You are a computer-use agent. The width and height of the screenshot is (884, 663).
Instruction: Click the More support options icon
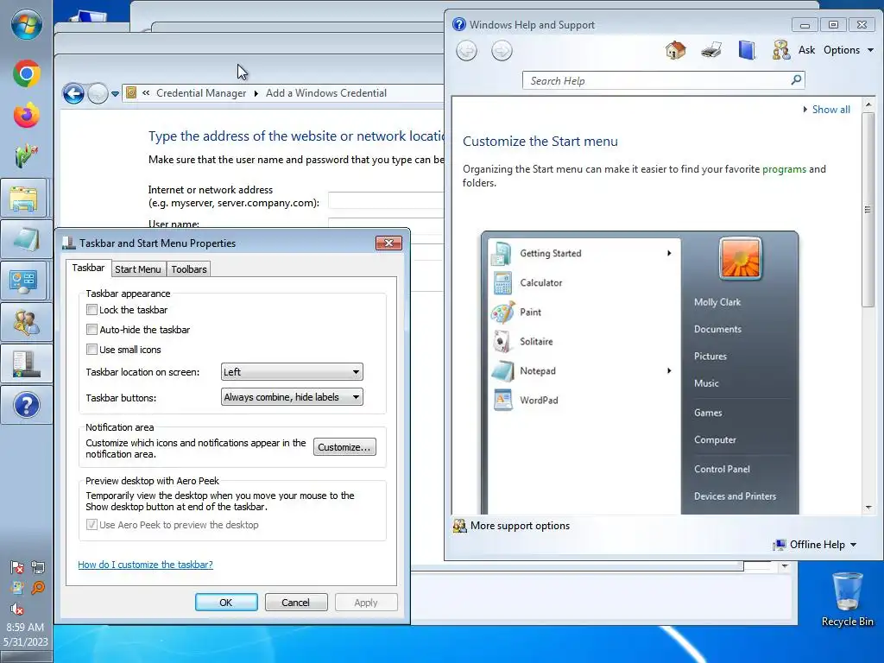point(460,526)
